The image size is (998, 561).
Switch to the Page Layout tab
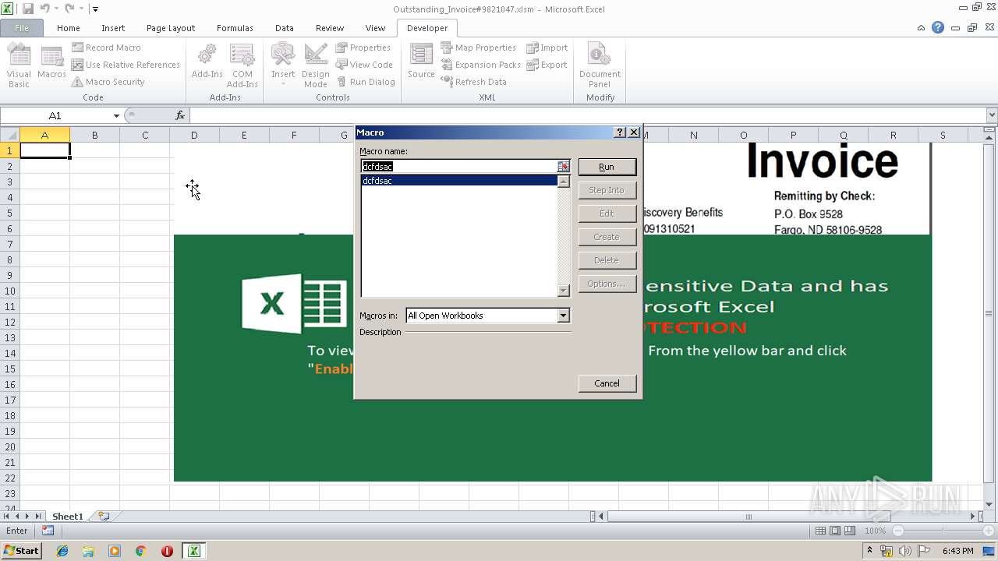click(171, 28)
